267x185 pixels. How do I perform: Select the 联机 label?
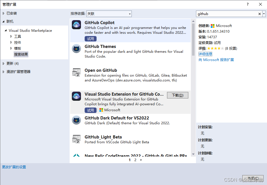[10, 22]
